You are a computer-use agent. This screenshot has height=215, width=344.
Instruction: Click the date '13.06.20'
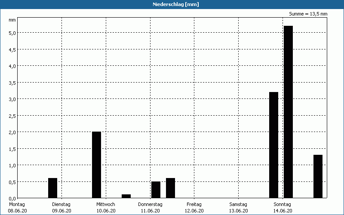click(x=239, y=211)
